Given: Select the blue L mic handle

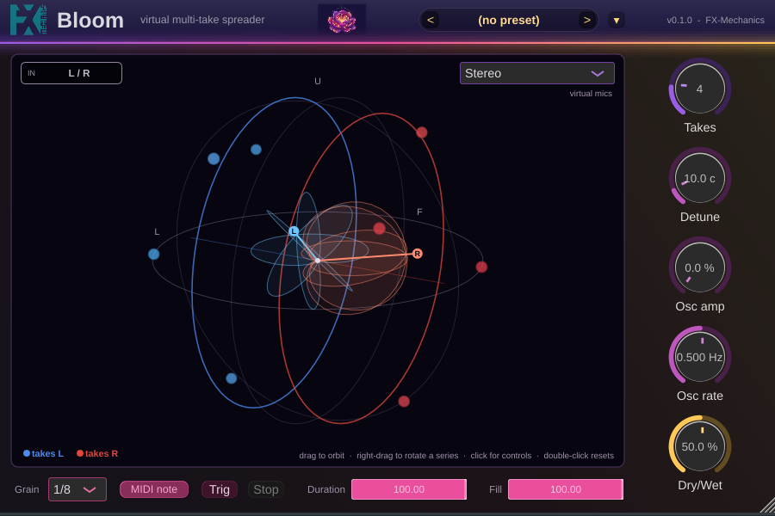Looking at the screenshot, I should point(294,231).
